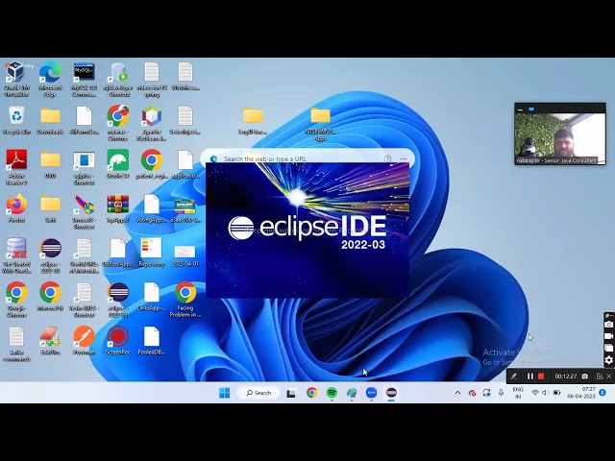Open the Zoom app on taskbar
This screenshot has width=615, height=461.
coord(372,393)
